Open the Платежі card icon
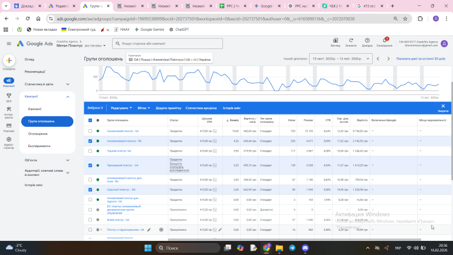453x255 pixels. pyautogui.click(x=9, y=125)
